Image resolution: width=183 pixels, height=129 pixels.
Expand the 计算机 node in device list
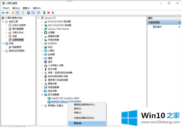coord(42,51)
